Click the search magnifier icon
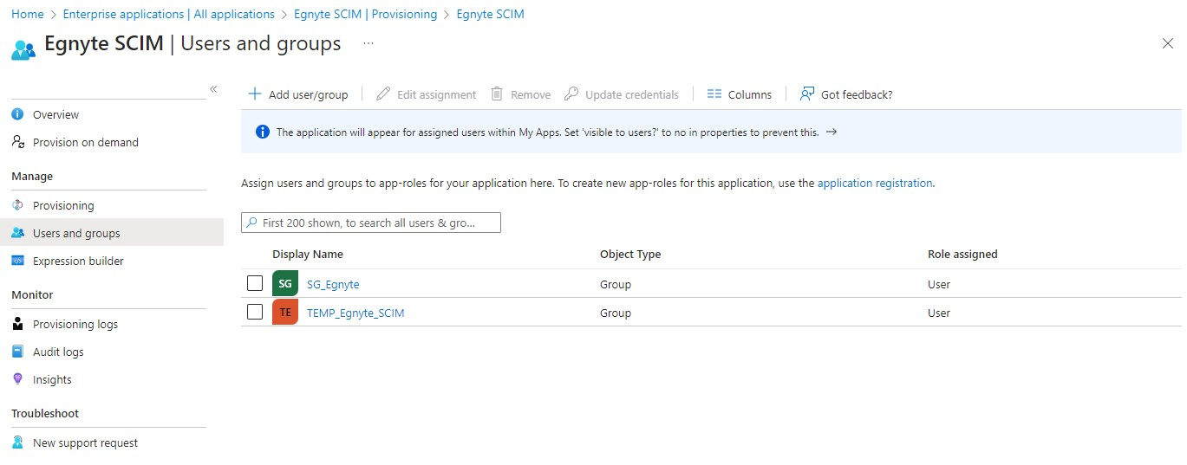Screen dimensions: 1187x465 tap(252, 223)
